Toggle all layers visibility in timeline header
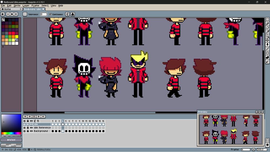 click(x=25, y=121)
